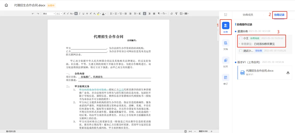Switch to the 协商成员 tab
Image resolution: width=295 pixels, height=133 pixels.
248,15
